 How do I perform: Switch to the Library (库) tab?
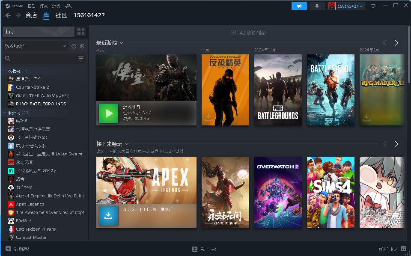tap(46, 15)
